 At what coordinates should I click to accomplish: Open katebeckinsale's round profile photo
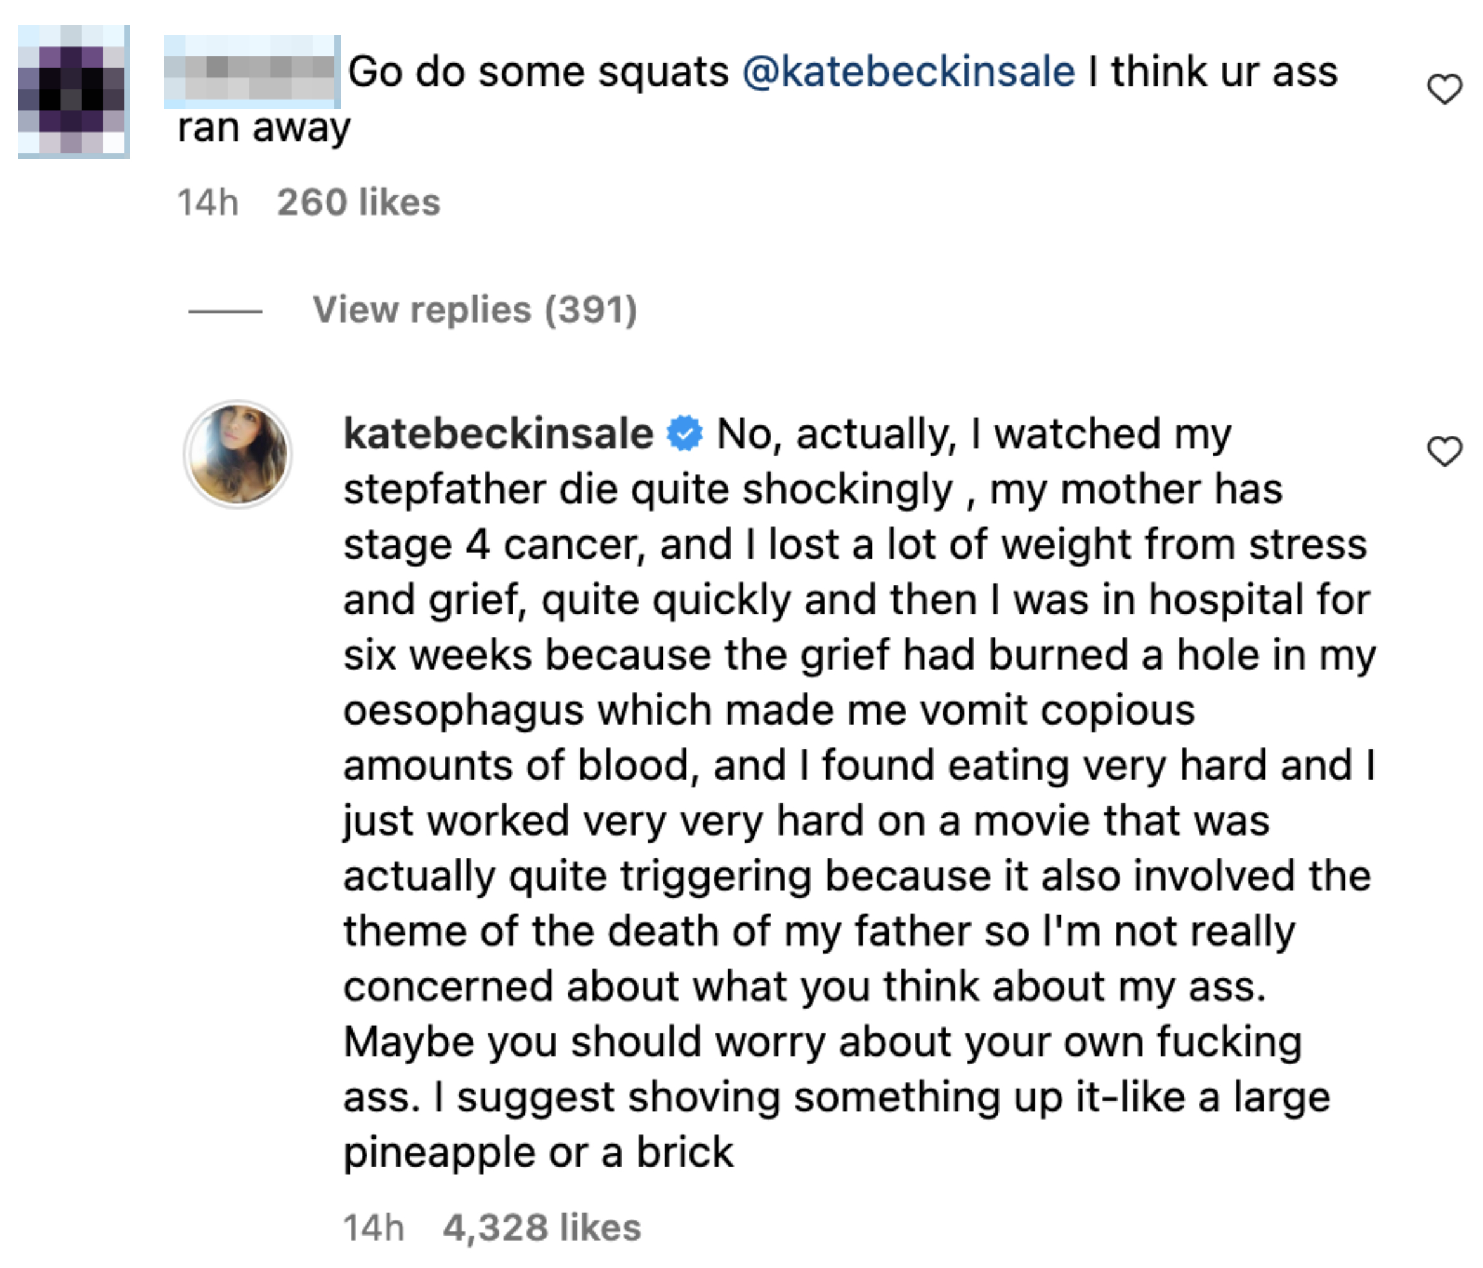(238, 454)
